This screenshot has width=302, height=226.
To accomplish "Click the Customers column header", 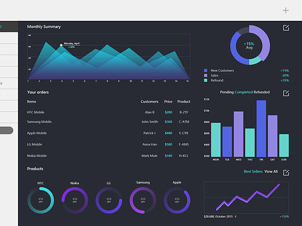I will click(149, 101).
